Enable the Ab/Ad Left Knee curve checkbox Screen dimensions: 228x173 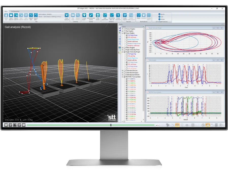pyautogui.click(x=127, y=42)
